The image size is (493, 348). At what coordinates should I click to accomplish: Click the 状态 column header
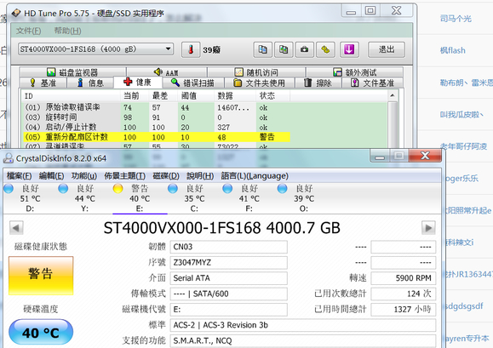click(273, 96)
